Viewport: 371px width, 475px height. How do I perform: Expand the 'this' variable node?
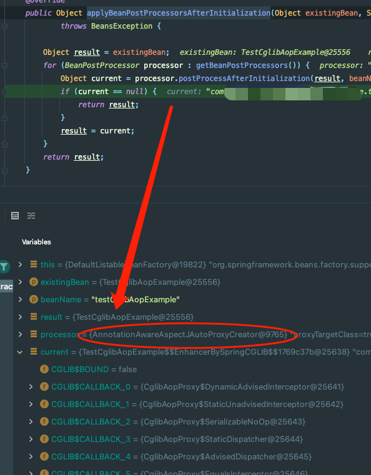(x=20, y=264)
